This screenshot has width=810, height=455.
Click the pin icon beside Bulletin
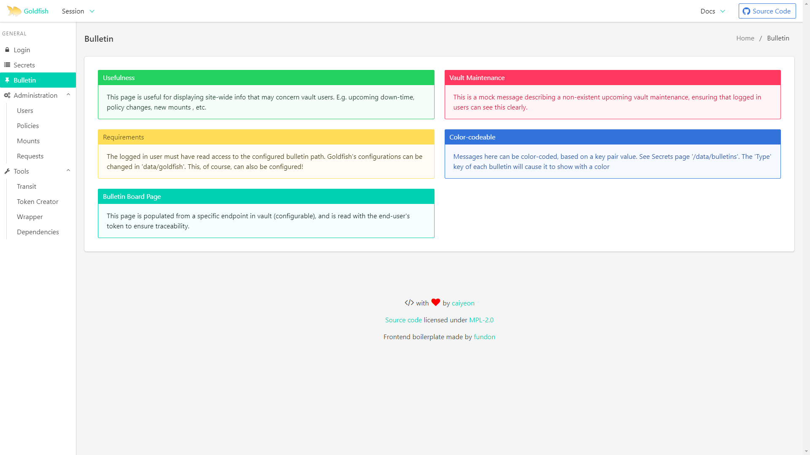coord(7,80)
